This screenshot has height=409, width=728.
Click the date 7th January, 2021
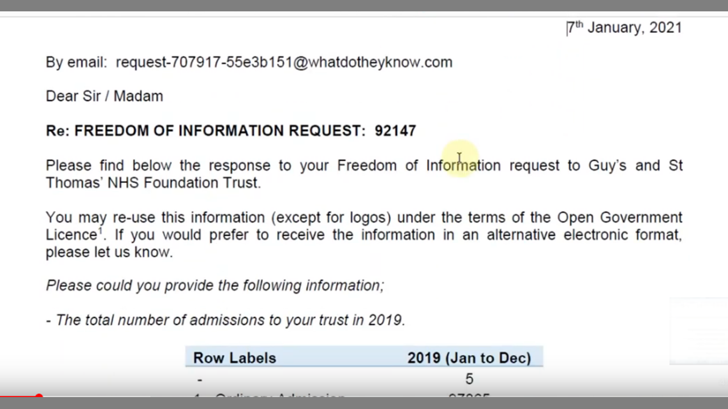pos(624,28)
